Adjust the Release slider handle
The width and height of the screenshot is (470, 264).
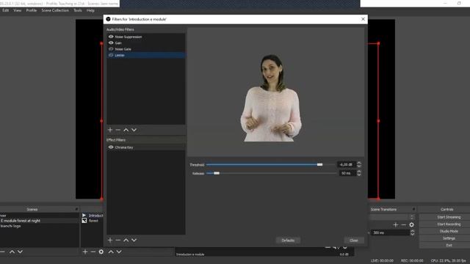click(217, 173)
